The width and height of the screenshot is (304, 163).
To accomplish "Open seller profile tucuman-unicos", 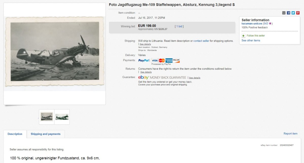I will (252, 24).
